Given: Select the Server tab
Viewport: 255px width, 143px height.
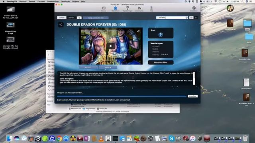Looking at the screenshot, I should [71, 17].
